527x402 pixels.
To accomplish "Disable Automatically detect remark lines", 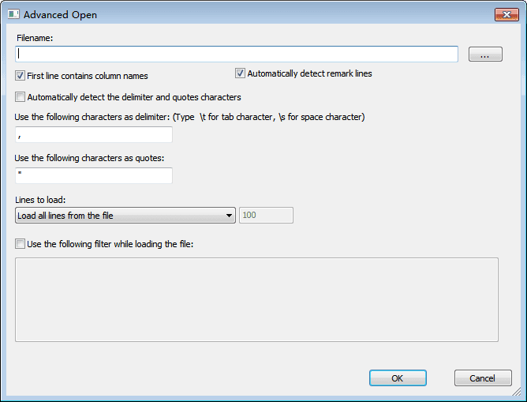I will coord(241,73).
